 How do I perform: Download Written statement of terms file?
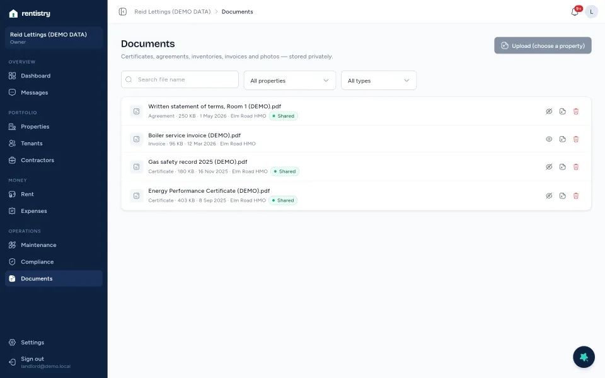pyautogui.click(x=563, y=112)
